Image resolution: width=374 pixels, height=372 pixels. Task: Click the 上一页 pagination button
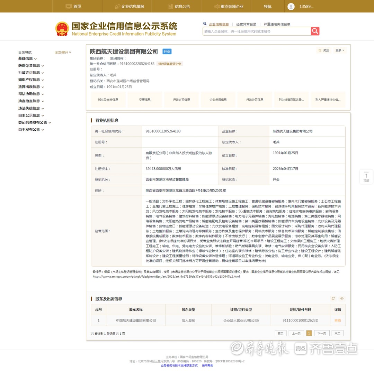(x=296, y=333)
